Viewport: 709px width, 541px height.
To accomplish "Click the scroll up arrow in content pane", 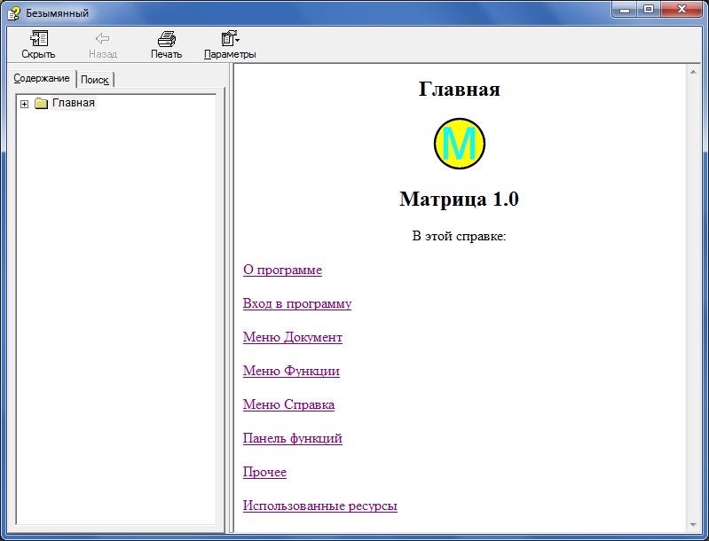I will (693, 72).
